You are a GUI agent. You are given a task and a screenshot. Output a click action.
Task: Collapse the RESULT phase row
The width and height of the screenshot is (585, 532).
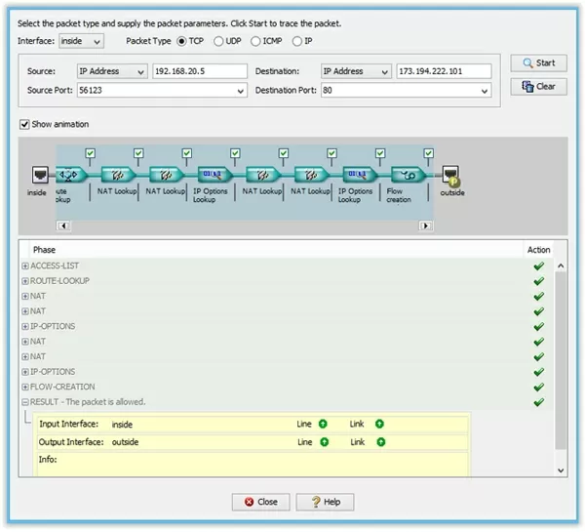tap(25, 402)
